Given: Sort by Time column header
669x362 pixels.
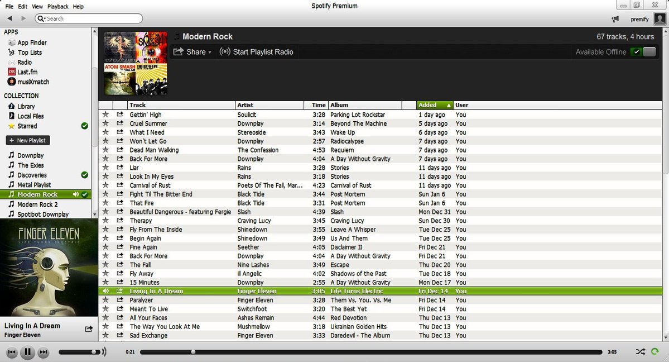Looking at the screenshot, I should click(x=316, y=105).
